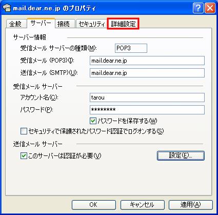The height and width of the screenshot is (215, 218).
Task: Click the POP3 server type field
Action: coord(131,48)
